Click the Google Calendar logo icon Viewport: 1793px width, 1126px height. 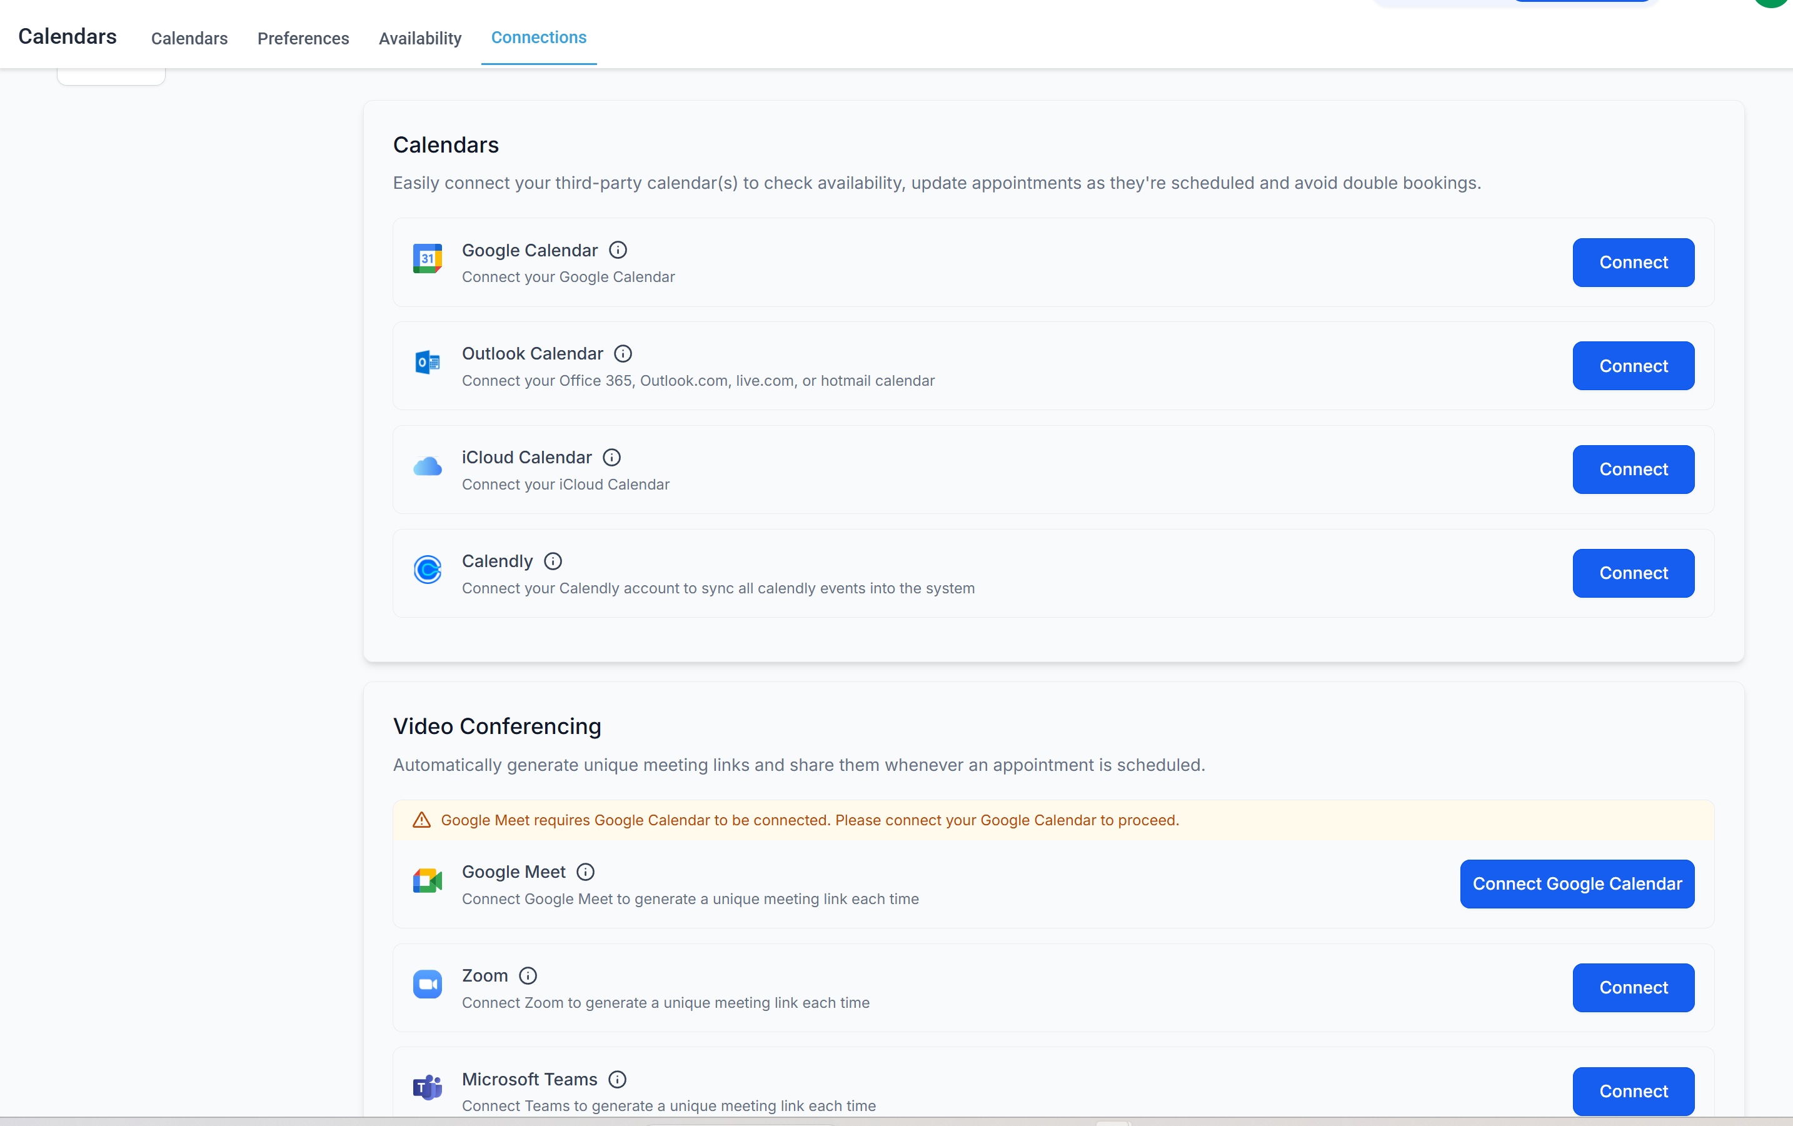428,258
